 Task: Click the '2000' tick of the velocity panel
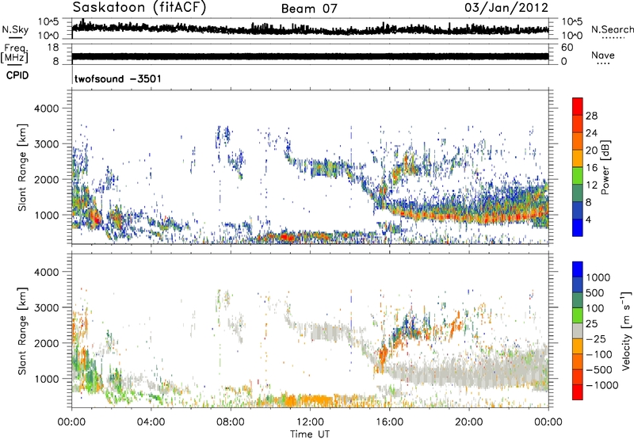point(47,343)
